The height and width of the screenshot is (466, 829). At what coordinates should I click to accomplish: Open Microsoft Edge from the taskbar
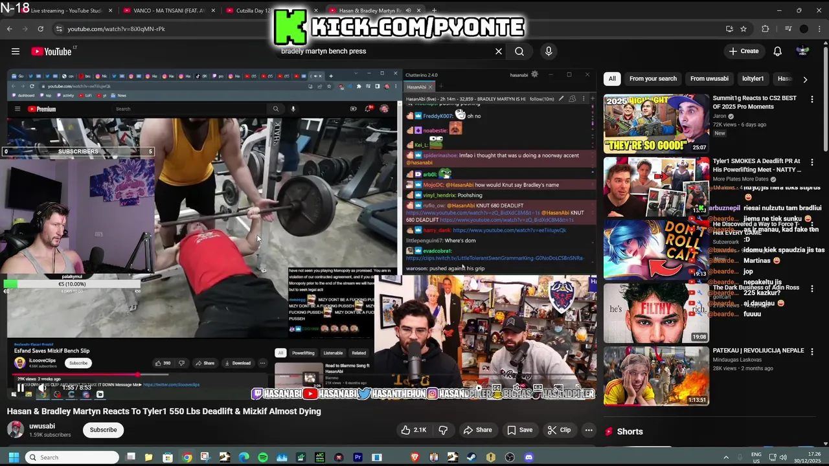pos(244,457)
